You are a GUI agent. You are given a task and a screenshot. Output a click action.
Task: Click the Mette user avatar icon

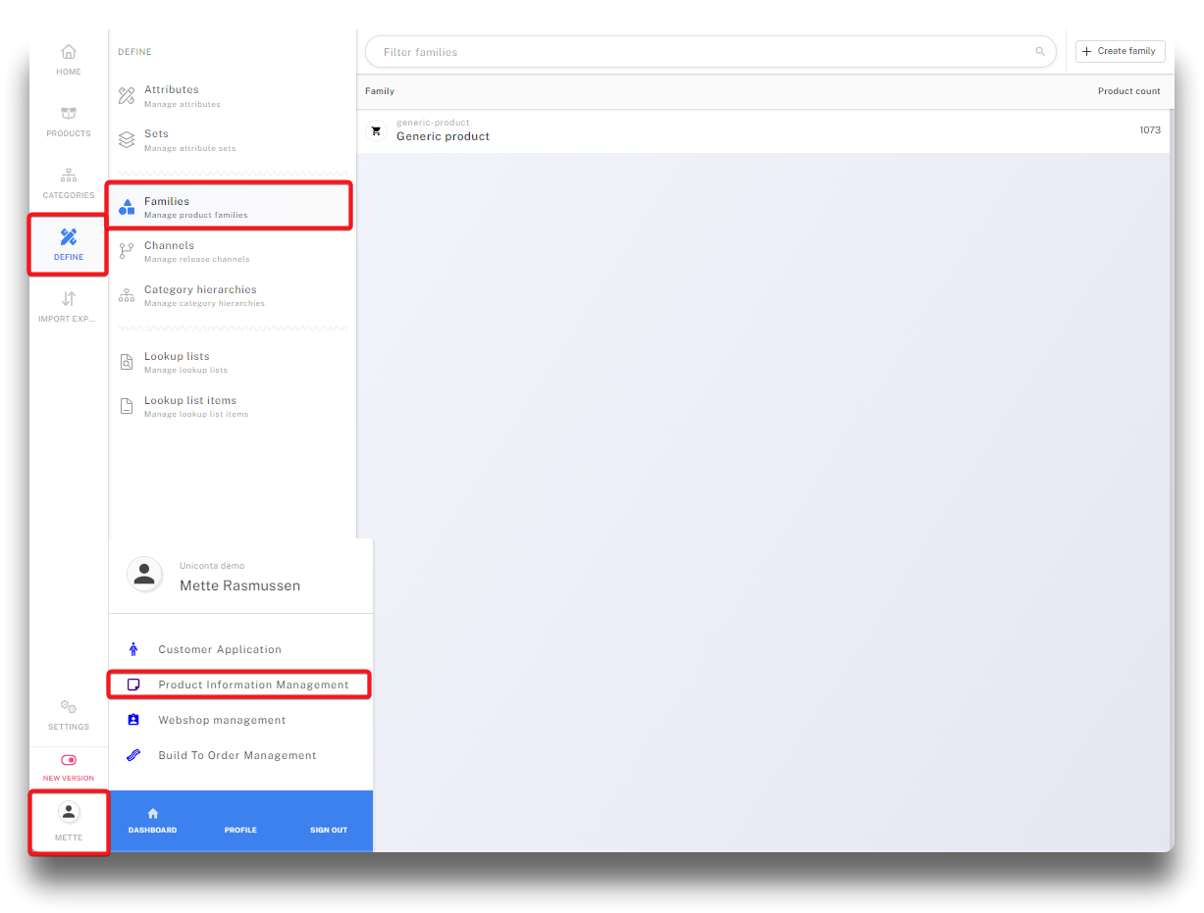69,812
